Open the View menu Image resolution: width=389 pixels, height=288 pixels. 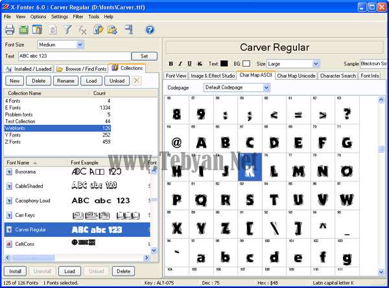(x=21, y=17)
